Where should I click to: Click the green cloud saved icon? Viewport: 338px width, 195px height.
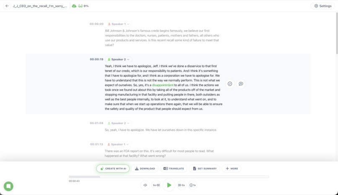(x=74, y=6)
